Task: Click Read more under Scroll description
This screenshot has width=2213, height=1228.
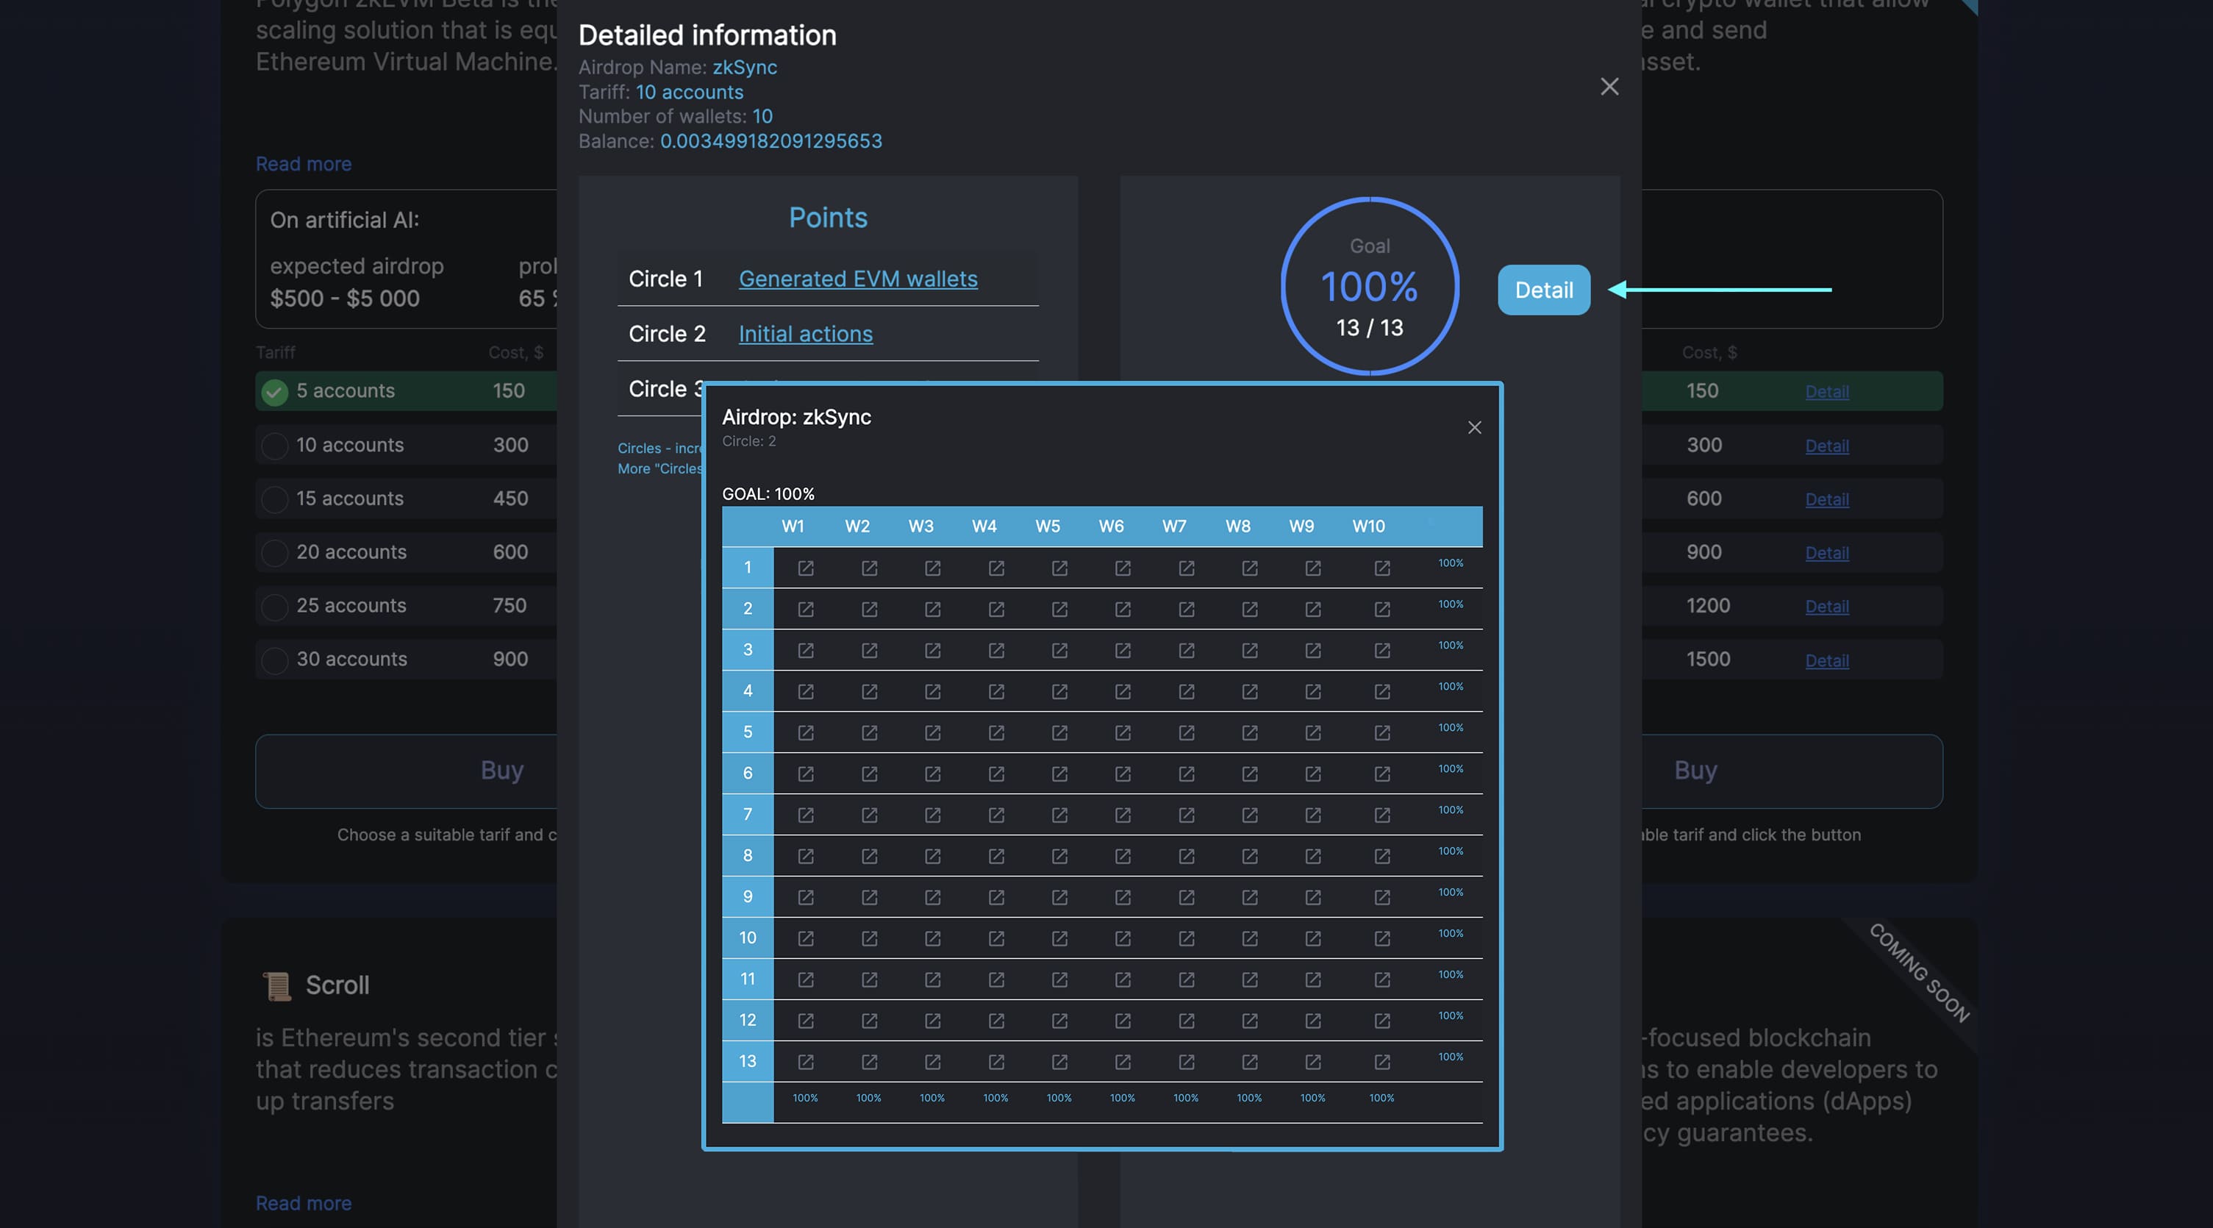Action: pyautogui.click(x=303, y=1203)
